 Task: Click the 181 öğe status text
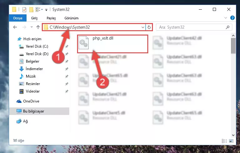pos(18,141)
